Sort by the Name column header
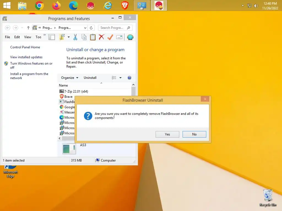This screenshot has width=282, height=211. [63, 85]
